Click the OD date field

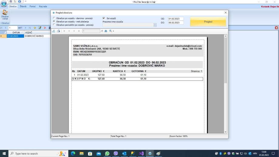[x=176, y=19]
